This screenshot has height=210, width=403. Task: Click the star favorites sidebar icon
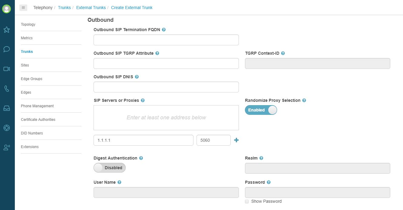(7, 30)
